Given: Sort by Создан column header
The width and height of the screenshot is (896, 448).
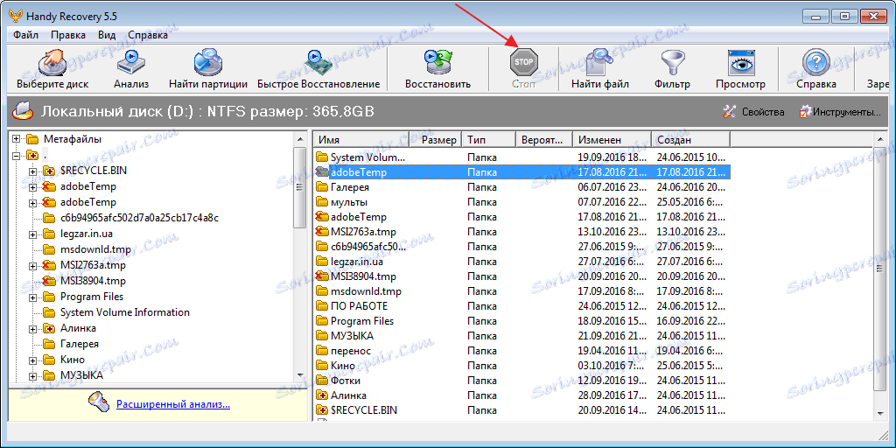Looking at the screenshot, I should tap(691, 139).
